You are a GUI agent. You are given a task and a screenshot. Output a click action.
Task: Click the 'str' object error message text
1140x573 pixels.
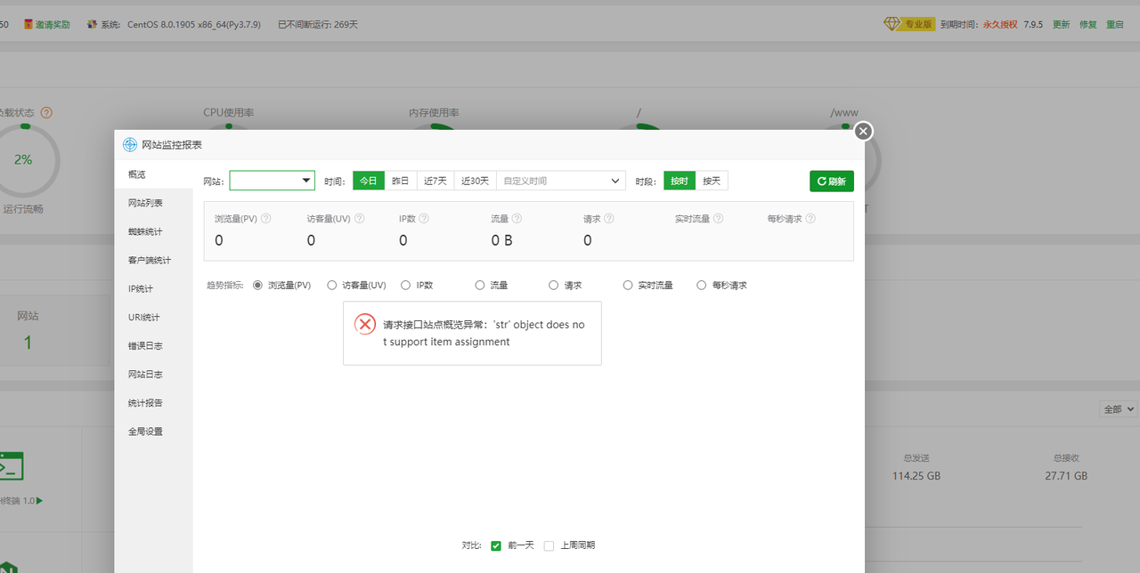[484, 333]
